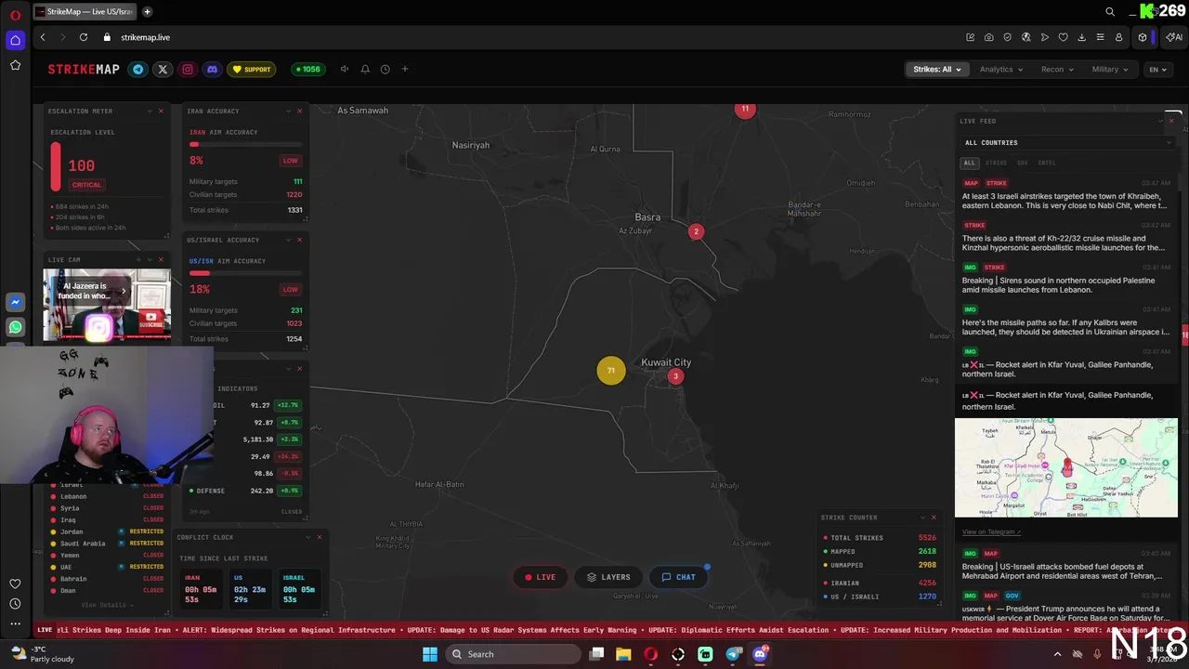Collapse the Iran Accuracy panel chevron
1189x669 pixels.
click(x=288, y=111)
